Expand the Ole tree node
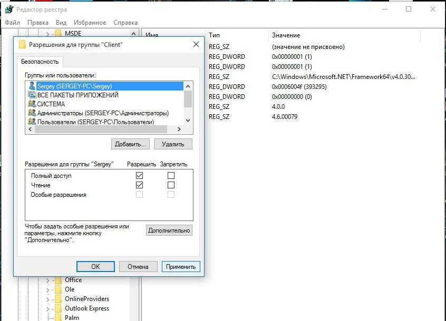446x321 pixels. click(48, 290)
